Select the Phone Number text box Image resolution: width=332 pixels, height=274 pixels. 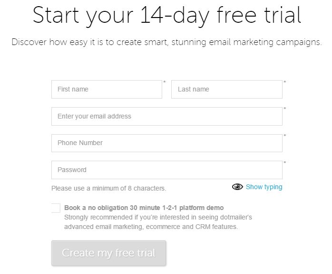coord(167,143)
